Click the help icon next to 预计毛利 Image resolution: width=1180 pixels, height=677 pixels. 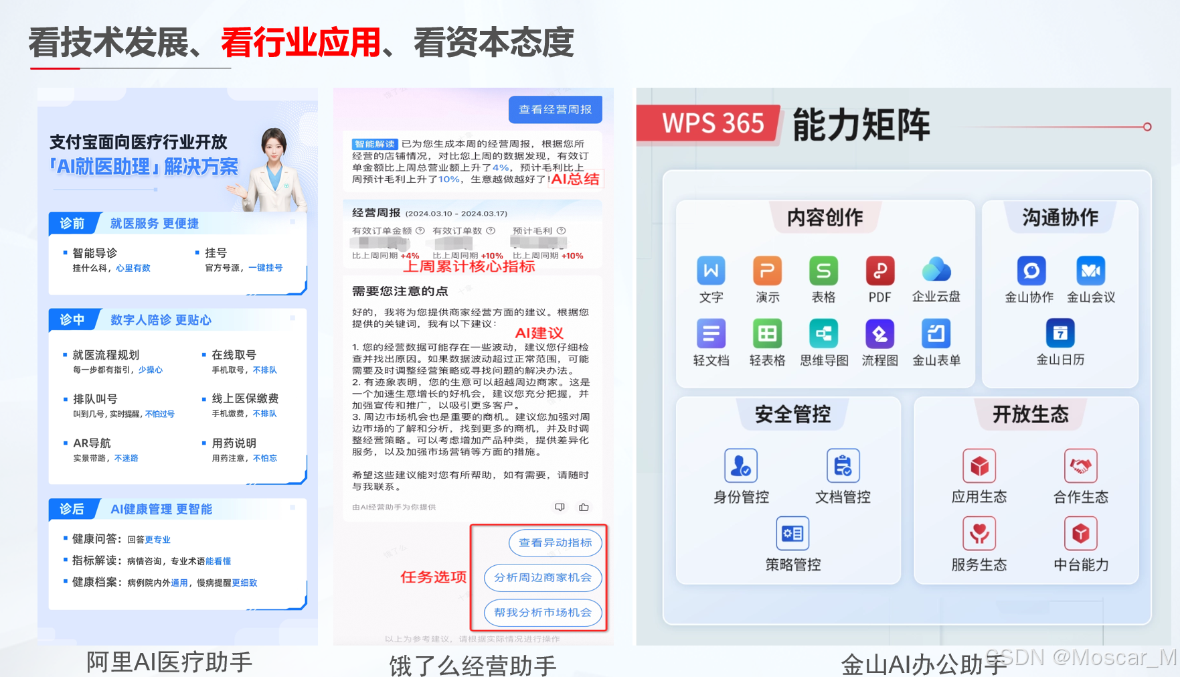point(561,230)
